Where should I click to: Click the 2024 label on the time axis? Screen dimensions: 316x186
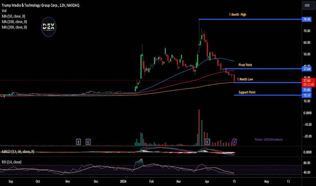(x=123, y=181)
